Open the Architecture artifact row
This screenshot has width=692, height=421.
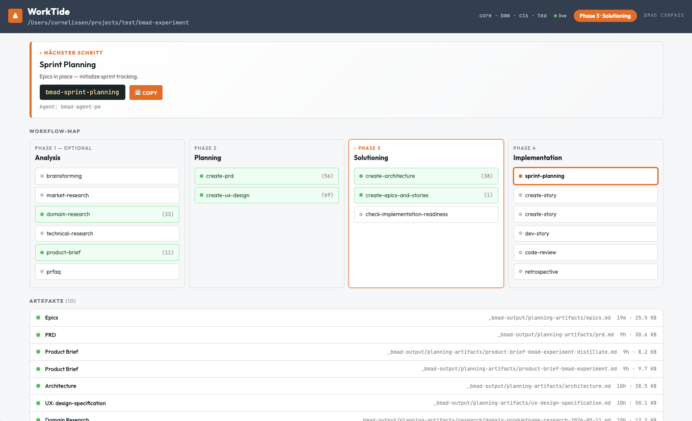coord(347,386)
